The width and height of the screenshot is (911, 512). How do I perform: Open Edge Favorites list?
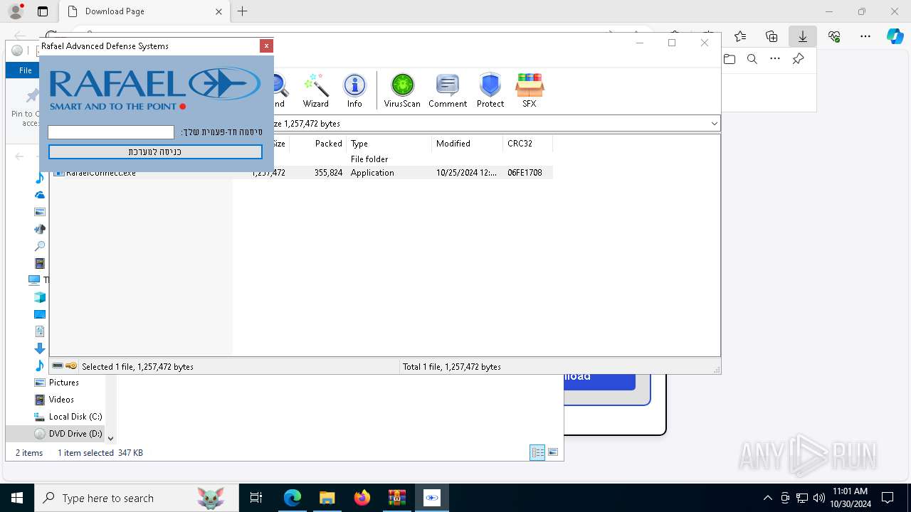point(740,36)
